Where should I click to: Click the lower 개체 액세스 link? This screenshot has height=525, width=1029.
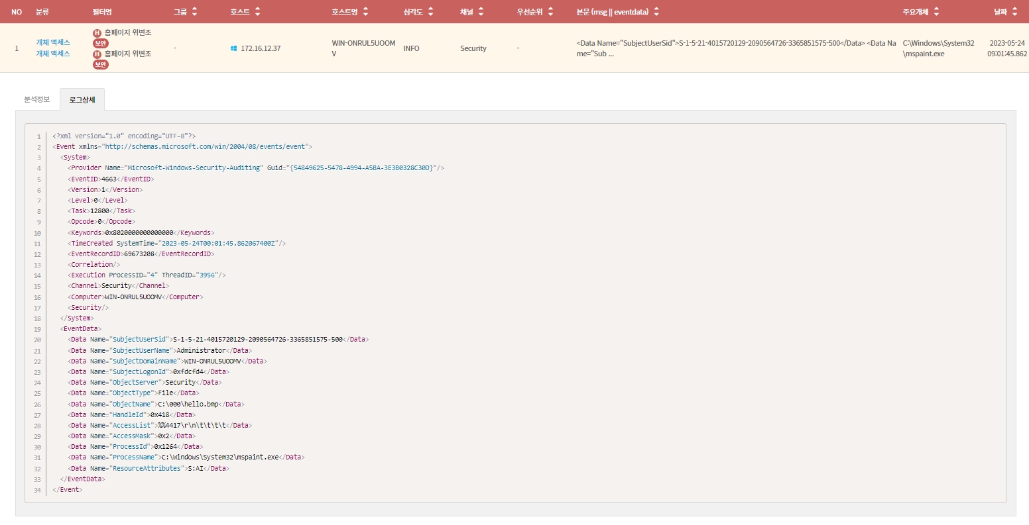coord(53,54)
